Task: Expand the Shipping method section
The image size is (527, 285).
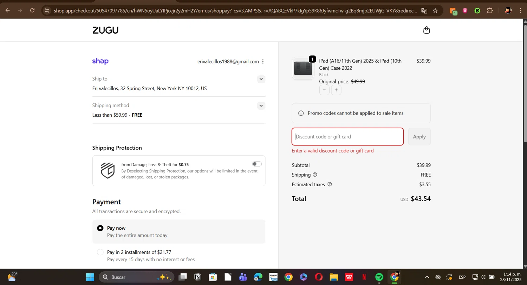Action: coord(261,106)
